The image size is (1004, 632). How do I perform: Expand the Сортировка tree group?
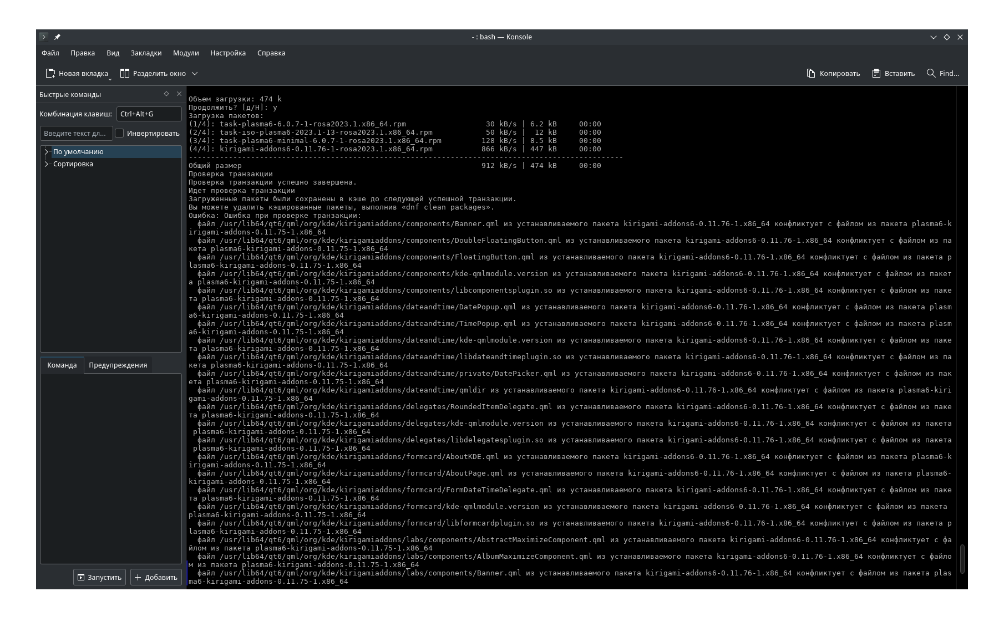[x=47, y=164]
